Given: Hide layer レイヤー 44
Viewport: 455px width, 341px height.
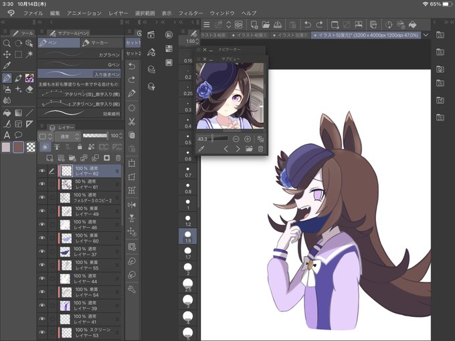Looking at the screenshot, I should coord(42,278).
